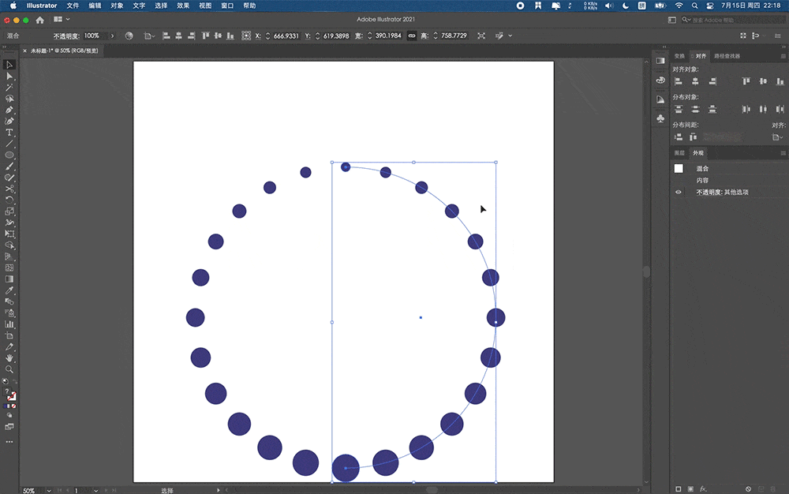Activate the Rotate tool
The image size is (789, 494).
pos(9,200)
